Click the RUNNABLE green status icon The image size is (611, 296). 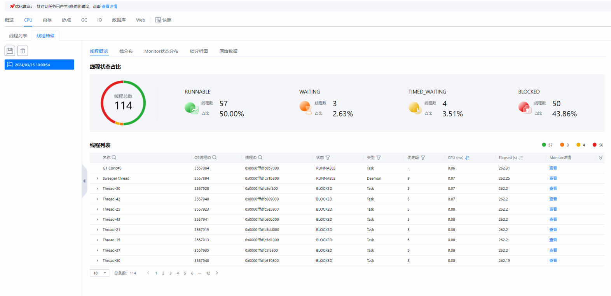point(192,108)
